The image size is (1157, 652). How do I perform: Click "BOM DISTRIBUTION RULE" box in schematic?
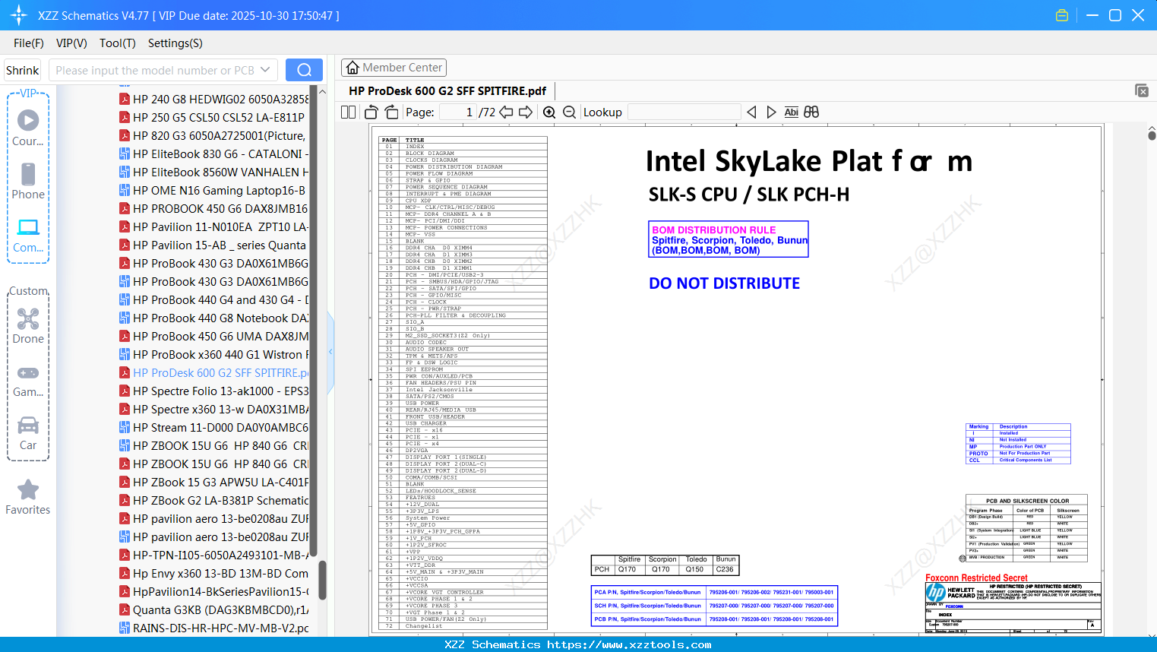[x=729, y=239]
